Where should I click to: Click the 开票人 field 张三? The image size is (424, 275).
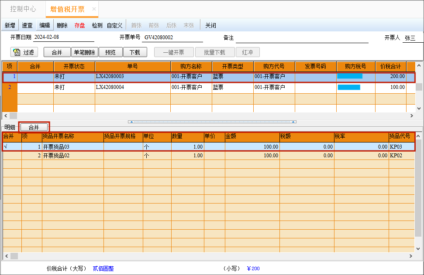pyautogui.click(x=413, y=38)
